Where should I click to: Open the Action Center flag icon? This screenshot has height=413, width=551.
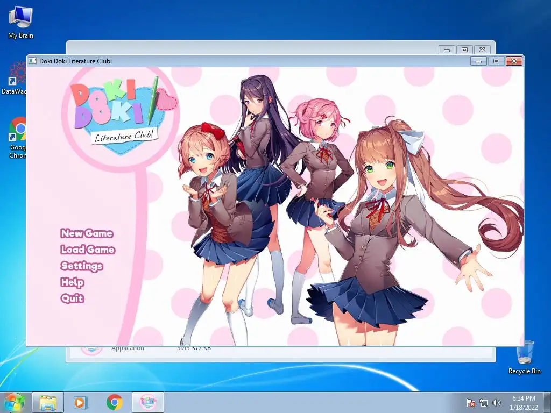pos(470,403)
